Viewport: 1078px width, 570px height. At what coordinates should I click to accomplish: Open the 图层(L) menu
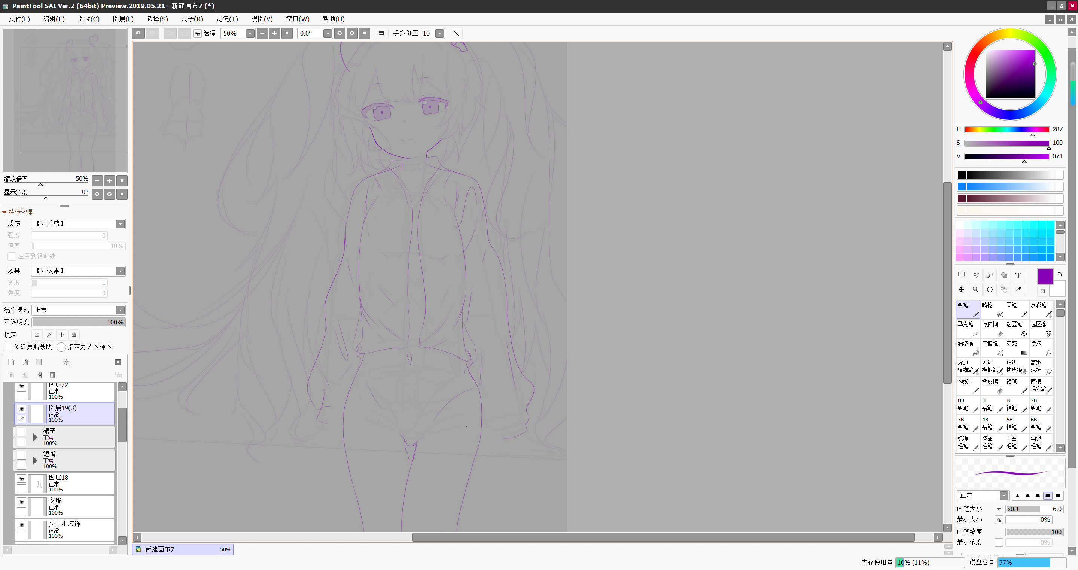pyautogui.click(x=123, y=19)
